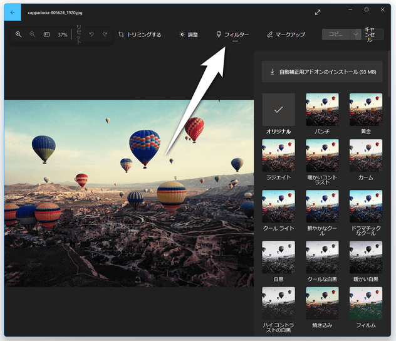Click the filter panel vertical scrollbar
The height and width of the screenshot is (341, 396).
pos(389,73)
